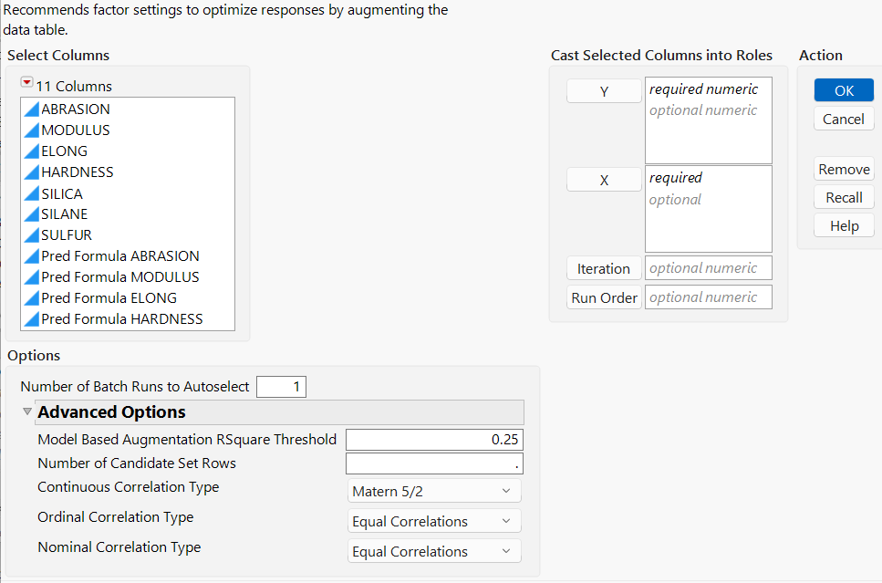The image size is (882, 583).
Task: Confirm the dialog with OK
Action: click(843, 89)
